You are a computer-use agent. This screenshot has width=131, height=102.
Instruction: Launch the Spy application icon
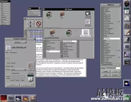point(11,98)
